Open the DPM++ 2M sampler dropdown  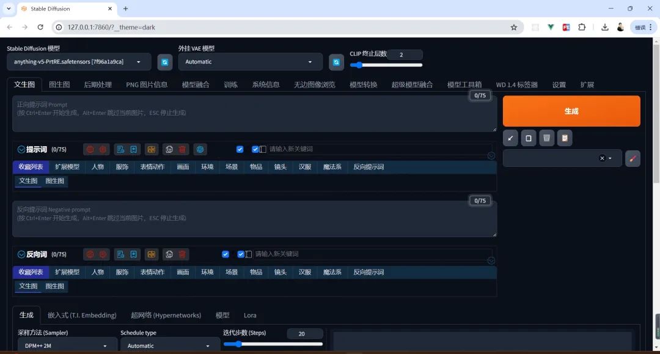tap(67, 345)
